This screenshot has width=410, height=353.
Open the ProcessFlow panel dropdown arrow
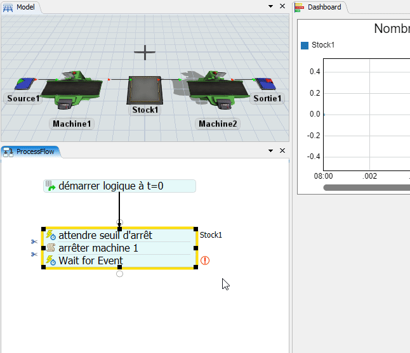point(271,151)
